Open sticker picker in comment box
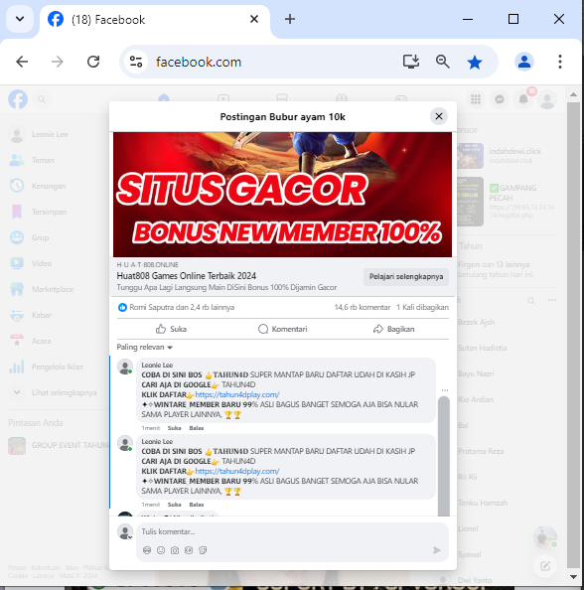The image size is (584, 590). pos(203,550)
